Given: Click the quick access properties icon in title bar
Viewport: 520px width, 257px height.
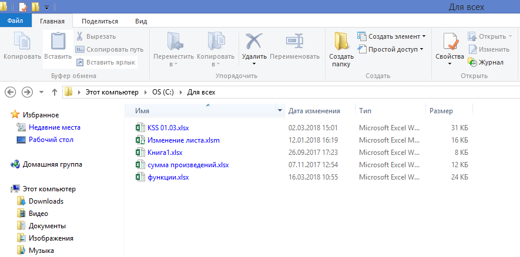Looking at the screenshot, I should pos(23,6).
